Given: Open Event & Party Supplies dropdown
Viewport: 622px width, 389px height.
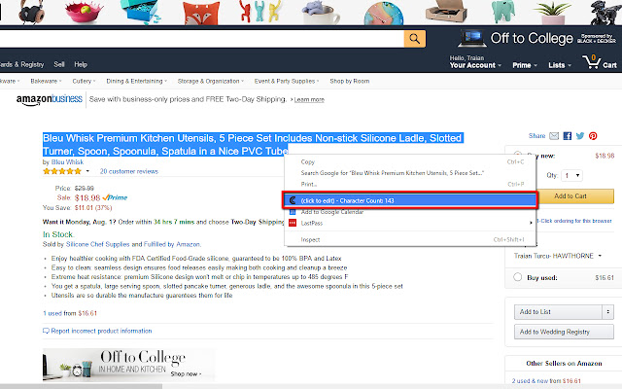Looking at the screenshot, I should (287, 81).
